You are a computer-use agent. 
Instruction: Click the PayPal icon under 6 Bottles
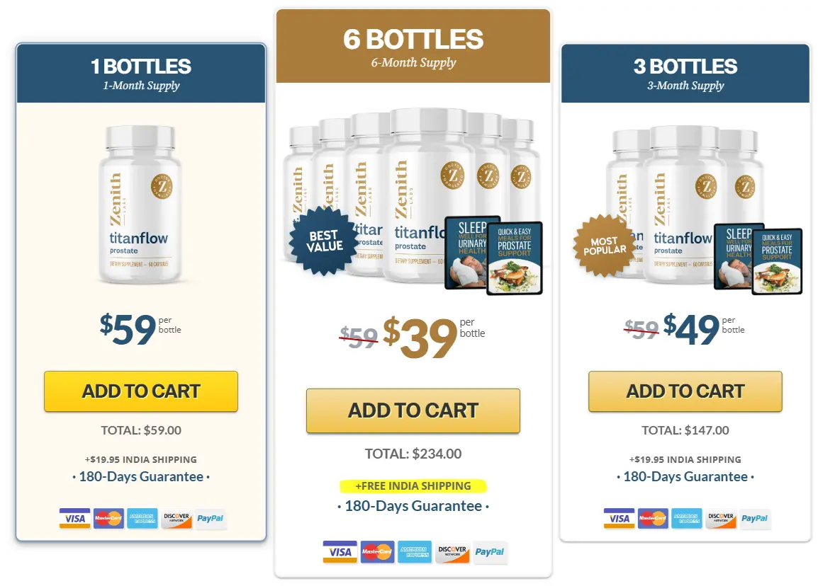[x=489, y=552]
